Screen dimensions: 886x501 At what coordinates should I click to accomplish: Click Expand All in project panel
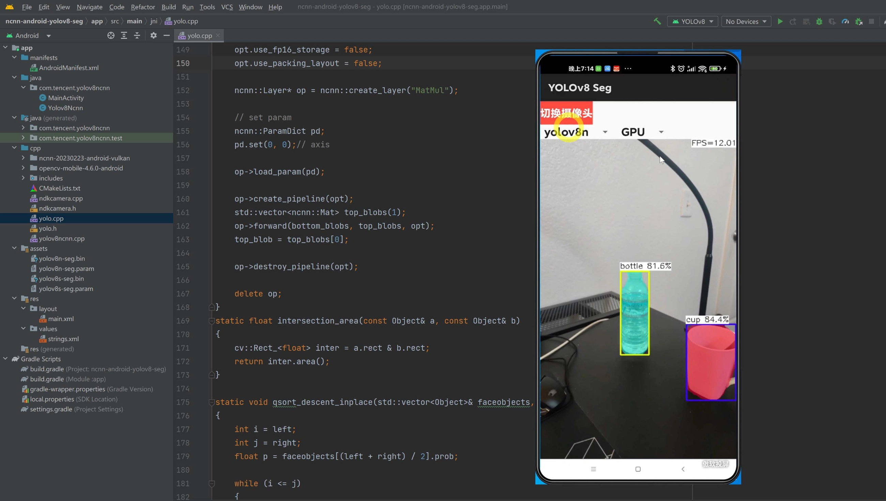124,35
